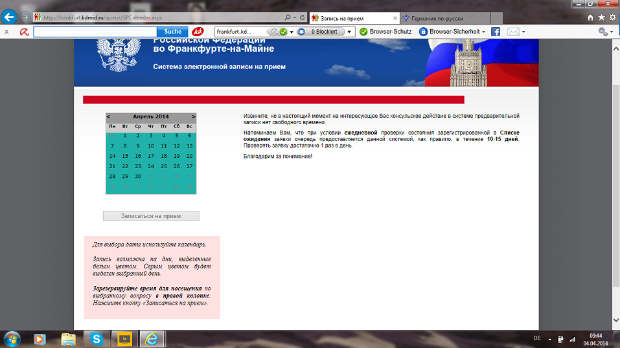This screenshot has height=348, width=620.
Task: Select April 15 in the calendar
Action: pos(125,156)
